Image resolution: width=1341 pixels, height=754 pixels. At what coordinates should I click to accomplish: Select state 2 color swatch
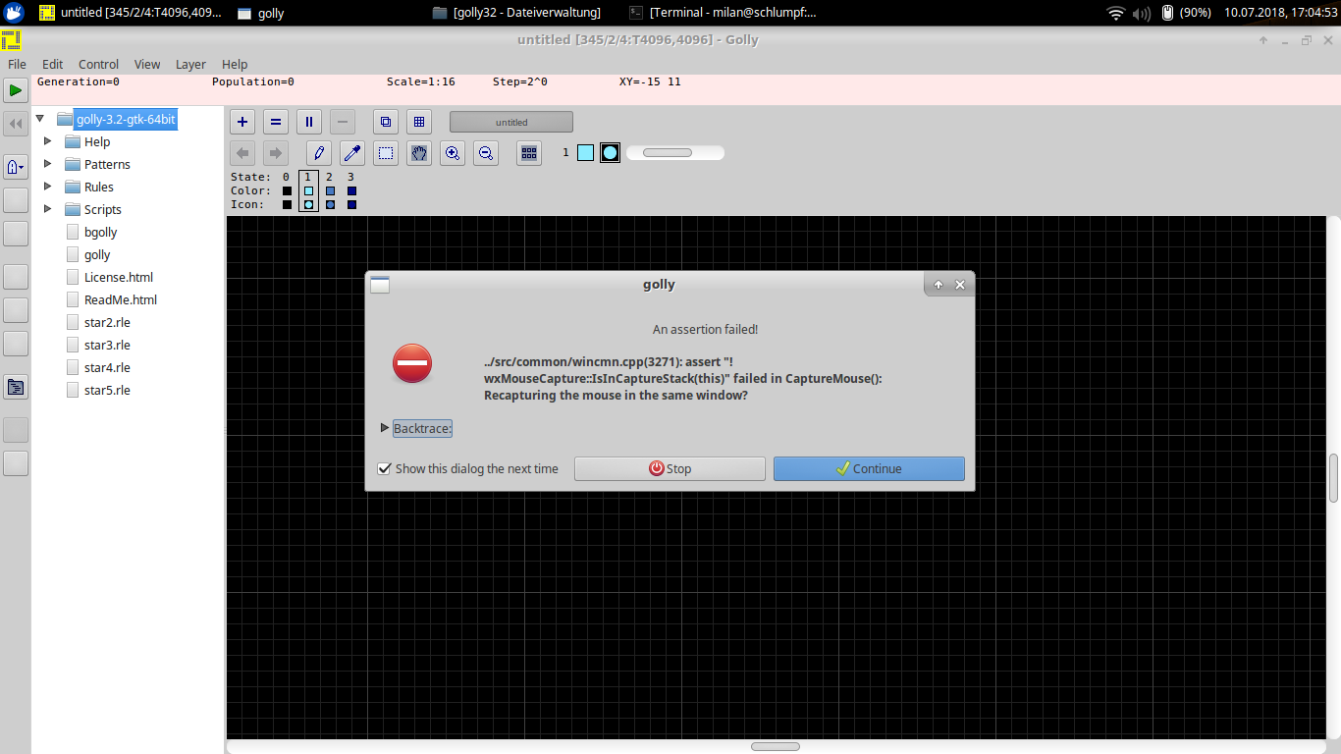coord(330,190)
